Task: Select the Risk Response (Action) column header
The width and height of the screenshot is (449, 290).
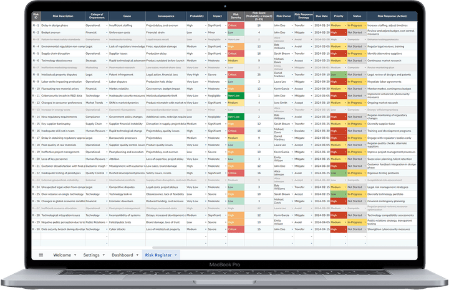Action: click(392, 16)
